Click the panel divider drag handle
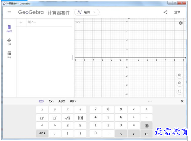Image resolution: width=191 pixels, height=141 pixels. pyautogui.click(x=72, y=58)
